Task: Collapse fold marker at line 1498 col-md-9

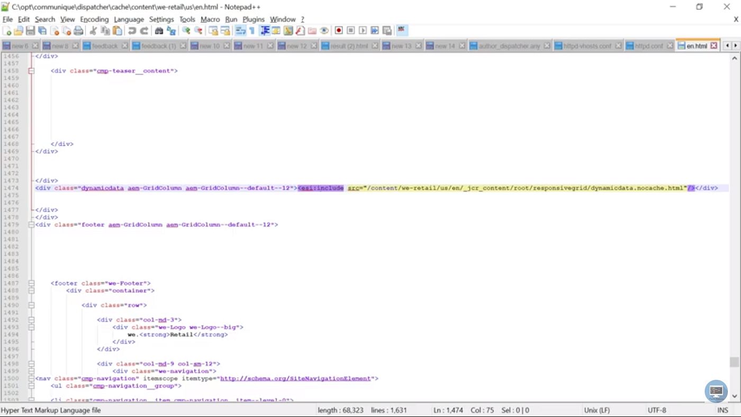Action: coord(31,364)
